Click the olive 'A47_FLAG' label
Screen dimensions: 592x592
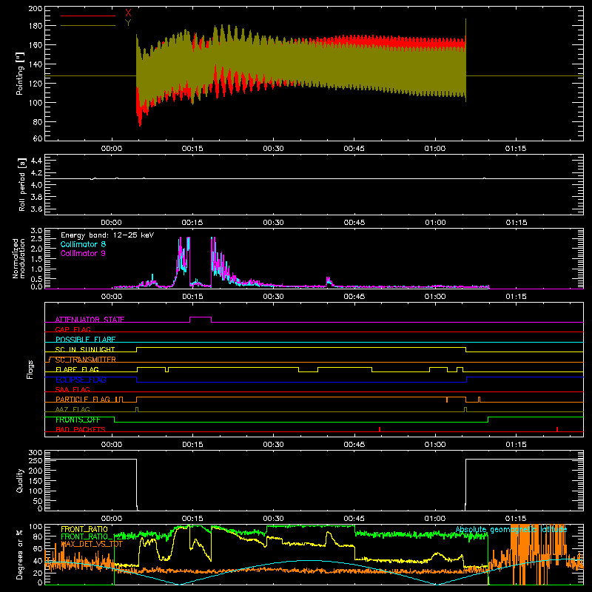tap(73, 409)
